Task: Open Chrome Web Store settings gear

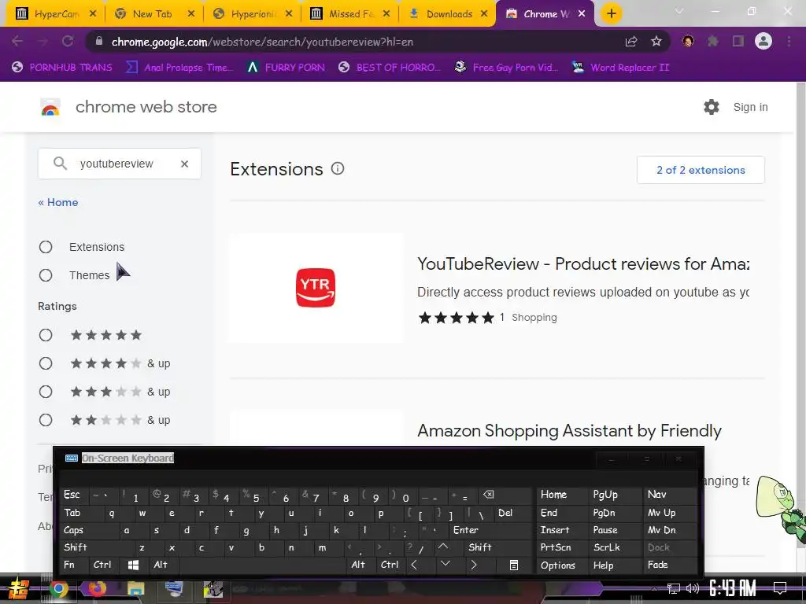Action: pyautogui.click(x=712, y=107)
